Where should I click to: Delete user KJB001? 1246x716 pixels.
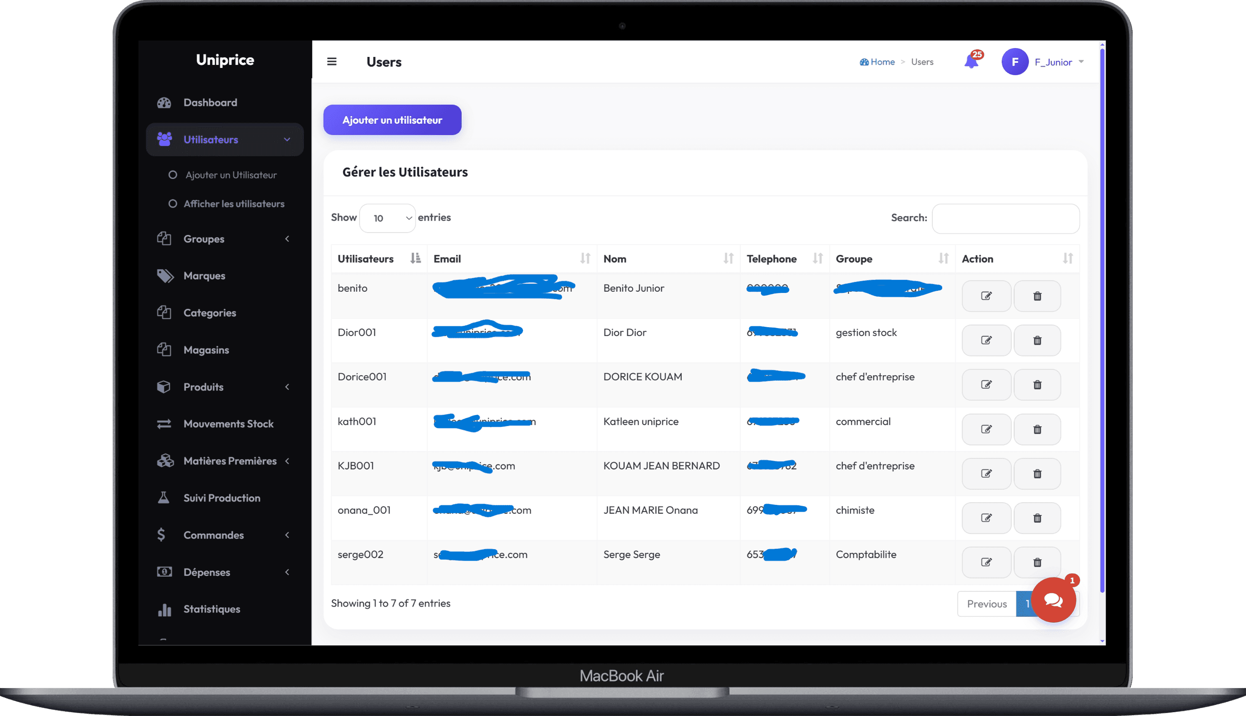[1037, 474]
